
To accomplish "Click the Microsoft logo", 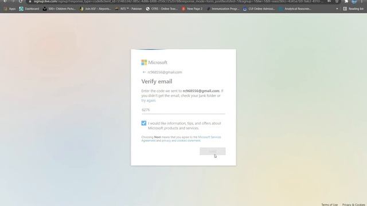I will pyautogui.click(x=154, y=62).
